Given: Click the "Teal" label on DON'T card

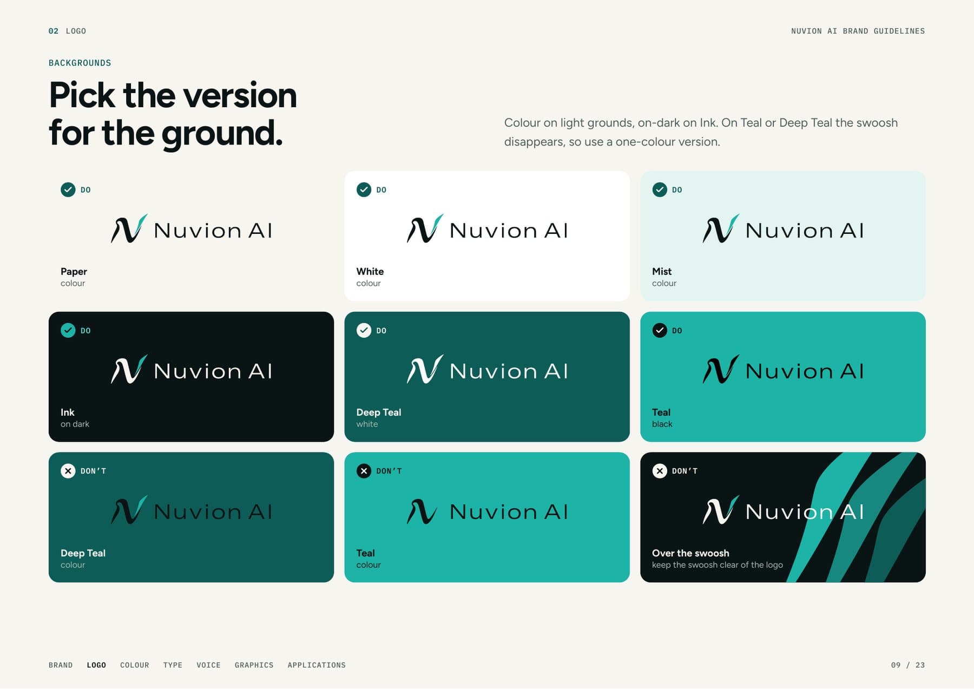Looking at the screenshot, I should coord(365,553).
